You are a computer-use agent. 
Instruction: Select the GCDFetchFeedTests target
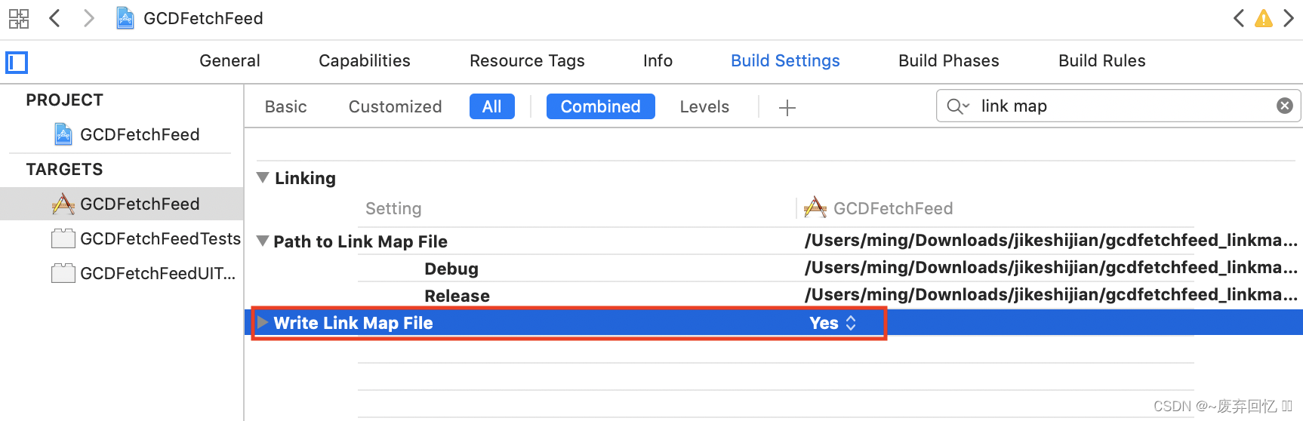[159, 239]
